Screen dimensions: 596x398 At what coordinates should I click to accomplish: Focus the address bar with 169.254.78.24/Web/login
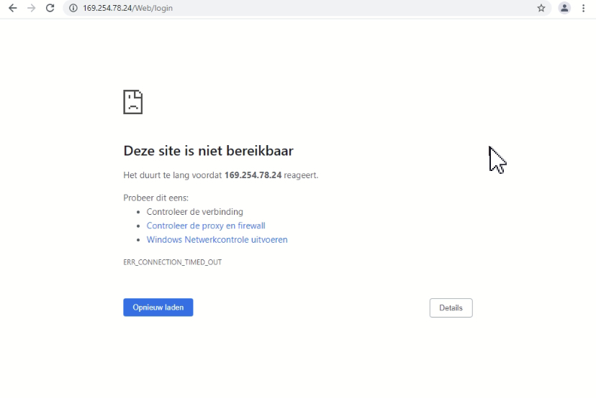288,8
